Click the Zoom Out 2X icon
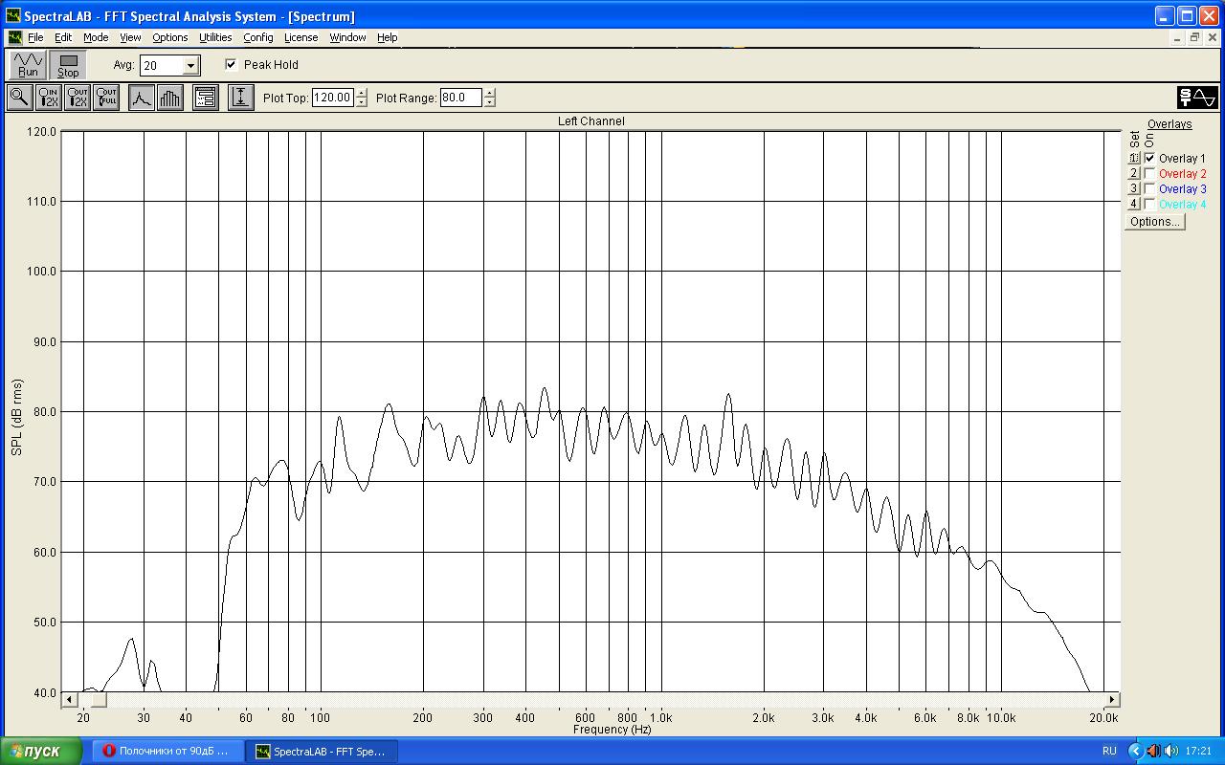Screen dimensions: 1225x765 pyautogui.click(x=78, y=98)
